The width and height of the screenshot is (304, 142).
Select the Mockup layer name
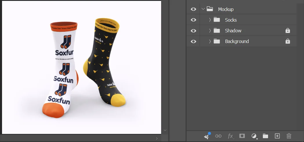pyautogui.click(x=226, y=9)
